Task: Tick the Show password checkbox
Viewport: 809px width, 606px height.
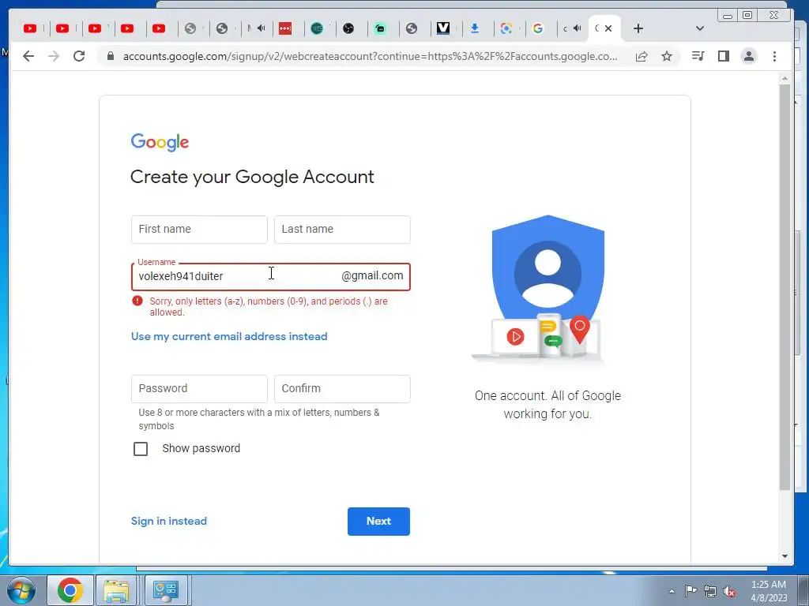Action: (x=141, y=449)
